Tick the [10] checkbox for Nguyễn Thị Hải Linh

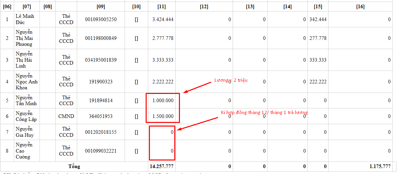point(136,60)
